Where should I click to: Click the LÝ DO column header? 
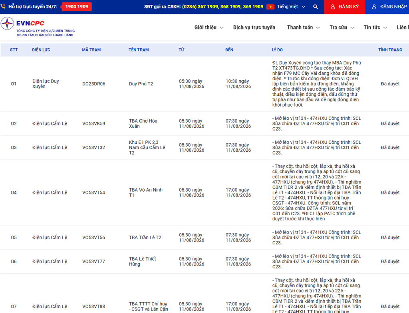277,50
